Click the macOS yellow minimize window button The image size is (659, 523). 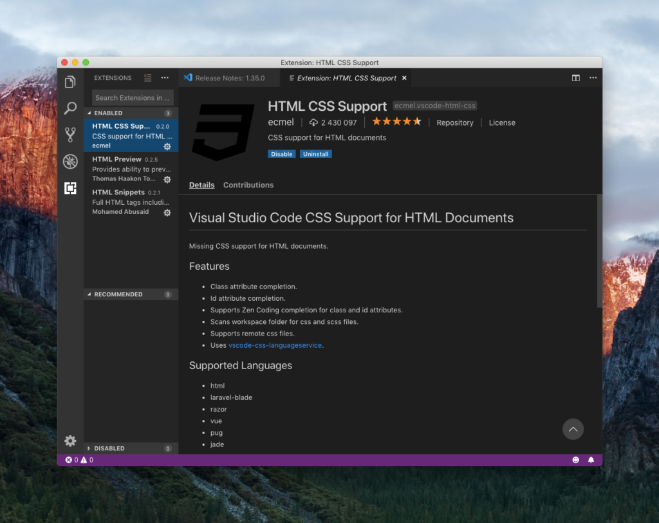pyautogui.click(x=75, y=62)
